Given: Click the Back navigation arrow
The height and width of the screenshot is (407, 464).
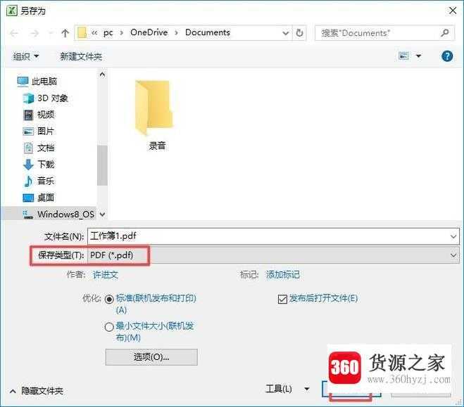Looking at the screenshot, I should (x=14, y=33).
